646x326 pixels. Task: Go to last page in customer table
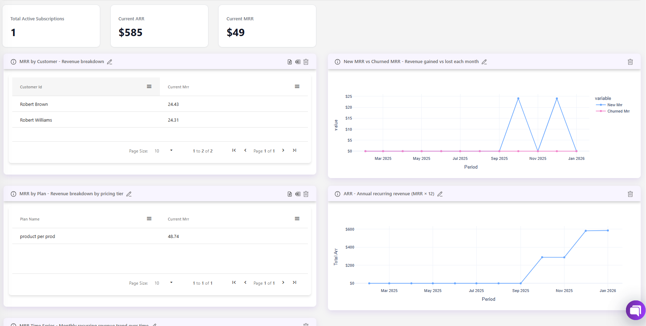pos(295,150)
